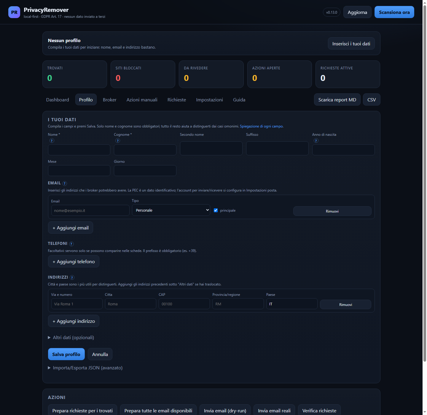
Task: Click the PR PrivacyRemover logo icon
Action: pos(14,12)
